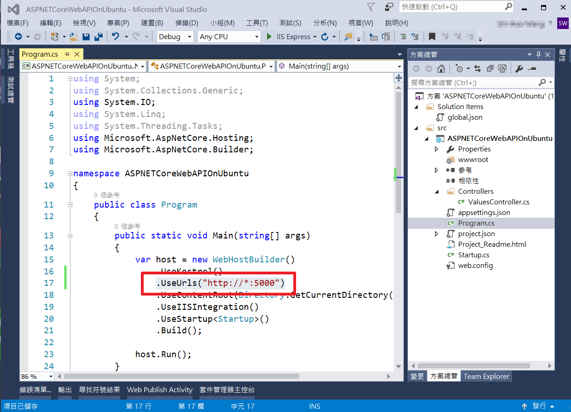Open the Web Publish Activity tab

(x=160, y=389)
